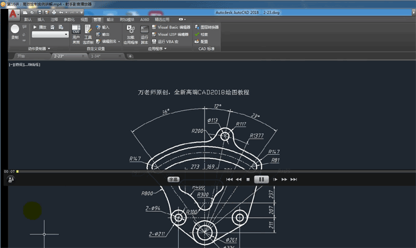Open the 附加模块 ribbon tab
The height and width of the screenshot is (248, 416).
tap(127, 20)
